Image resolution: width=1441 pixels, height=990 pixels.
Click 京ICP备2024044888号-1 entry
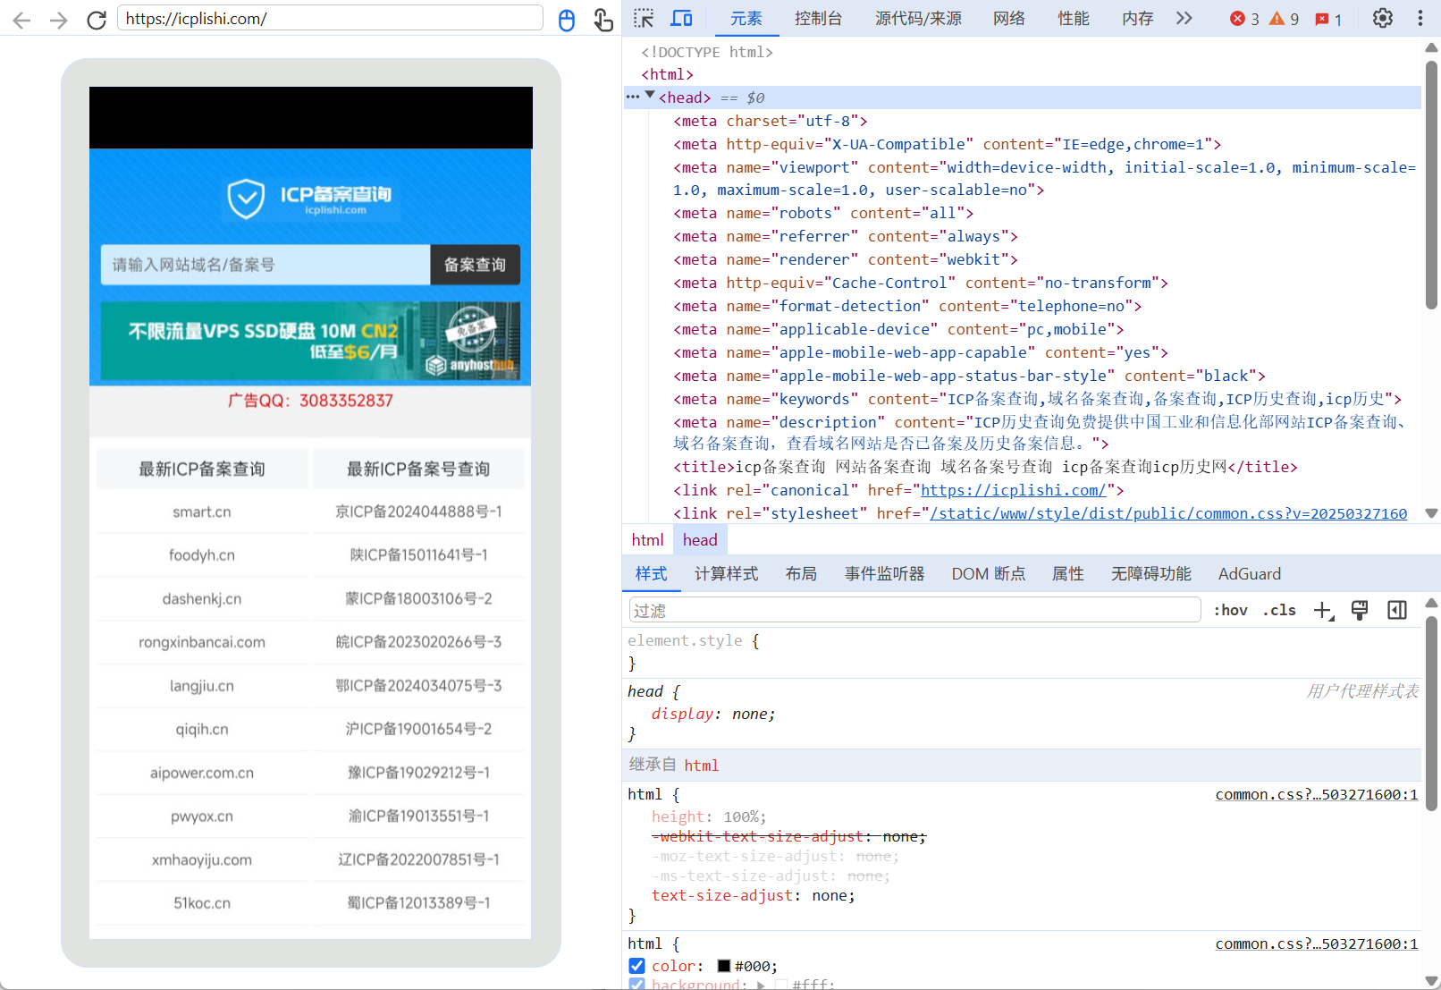pyautogui.click(x=418, y=512)
